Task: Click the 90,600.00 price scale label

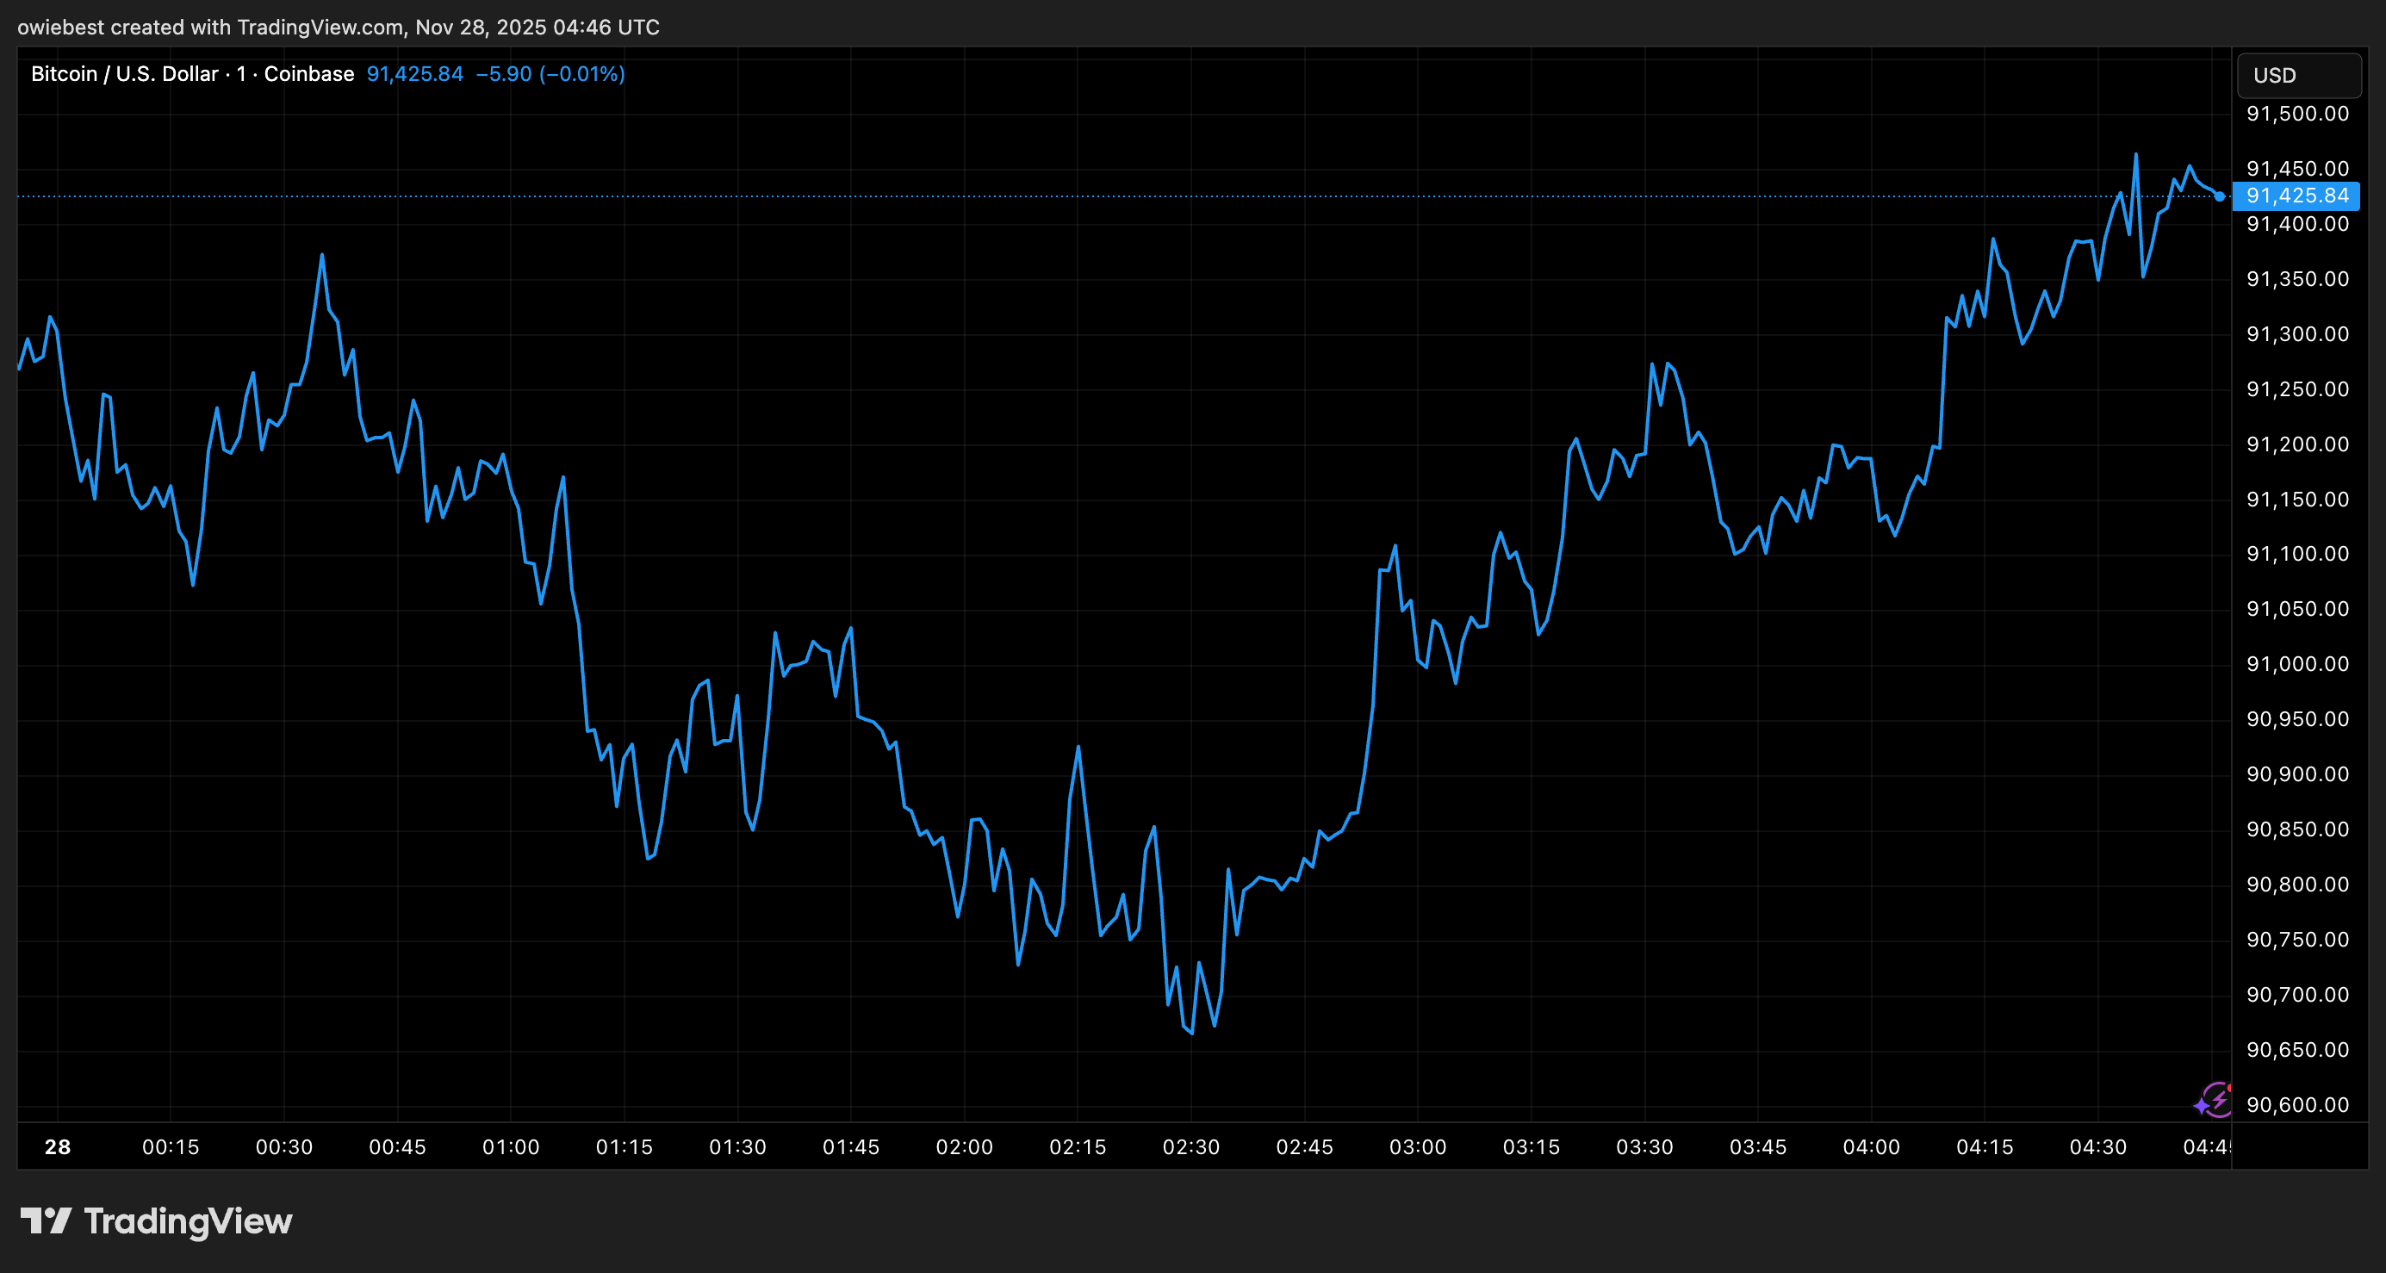Action: pos(2297,1104)
